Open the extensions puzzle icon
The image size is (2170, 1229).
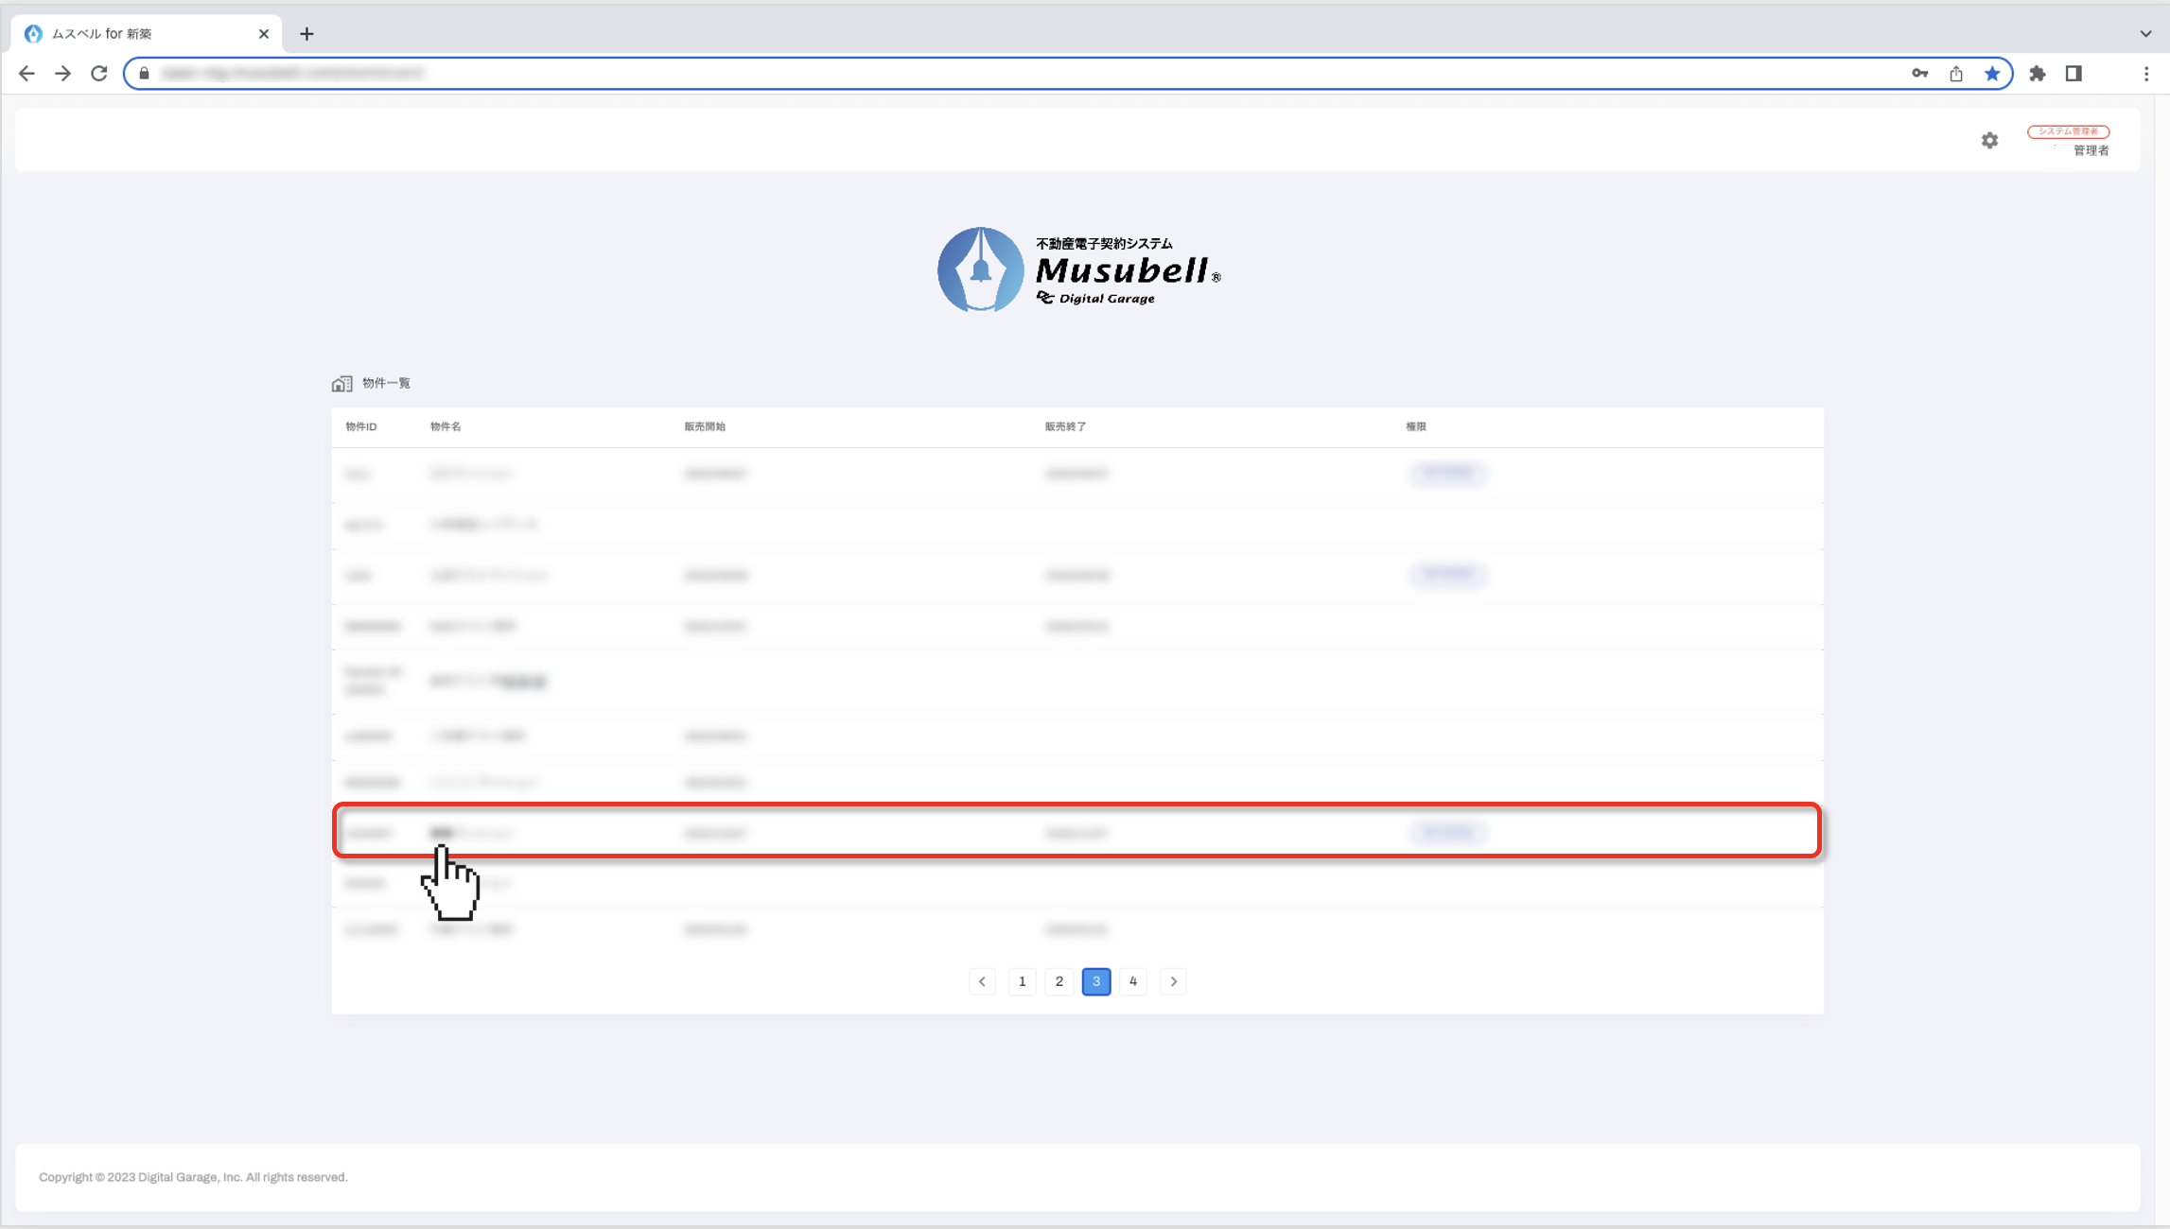(x=2038, y=74)
